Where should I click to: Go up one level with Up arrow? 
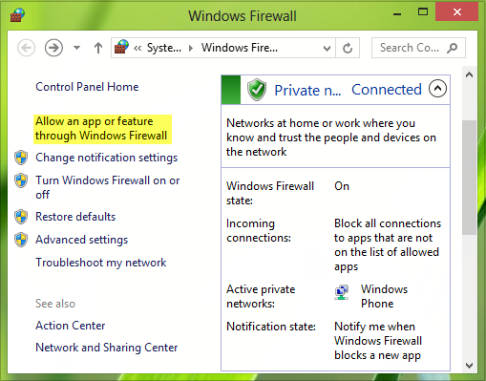click(98, 48)
